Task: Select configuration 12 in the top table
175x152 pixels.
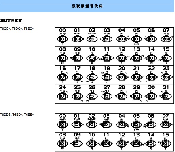Action: [x=122, y=58]
